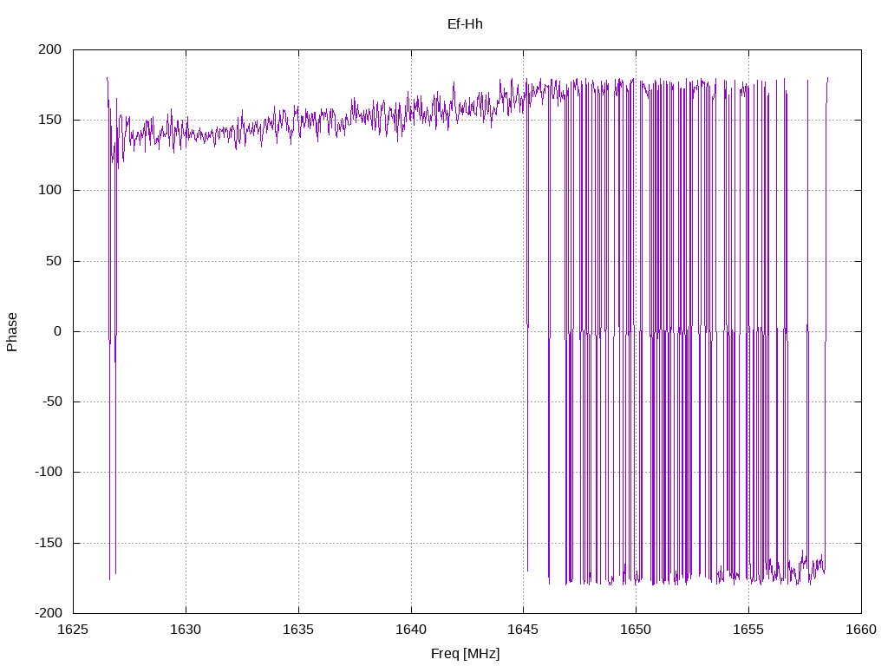The width and height of the screenshot is (888, 666).
Task: Click the plot title 'Ef-Hh'
Action: pyautogui.click(x=465, y=23)
